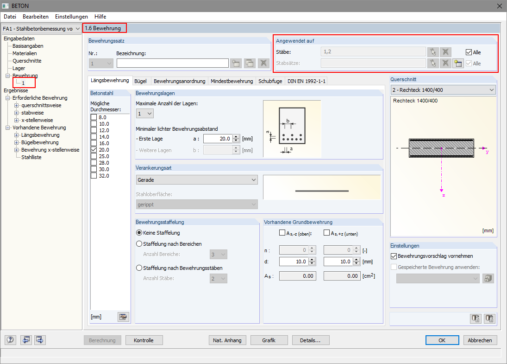Uncheck the 20.0 diameter box
This screenshot has height=364, width=507.
pos(94,150)
